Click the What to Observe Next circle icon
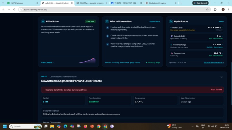 [x=107, y=22]
